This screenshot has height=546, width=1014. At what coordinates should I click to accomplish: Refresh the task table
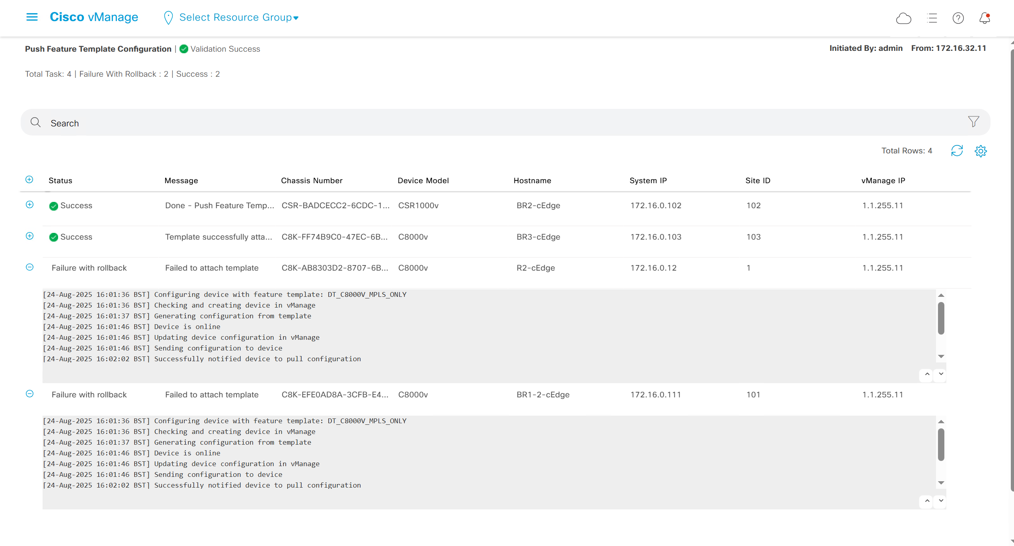(x=957, y=151)
